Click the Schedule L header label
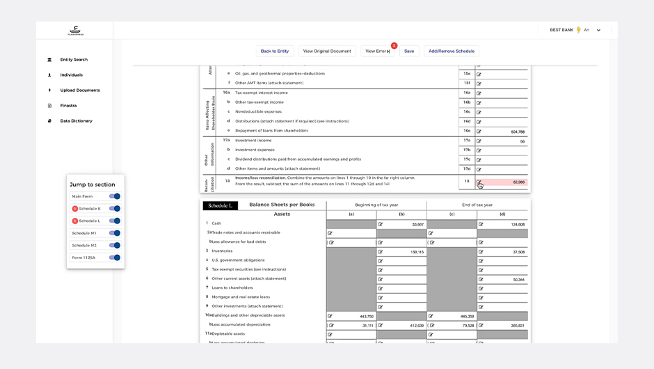 click(221, 205)
